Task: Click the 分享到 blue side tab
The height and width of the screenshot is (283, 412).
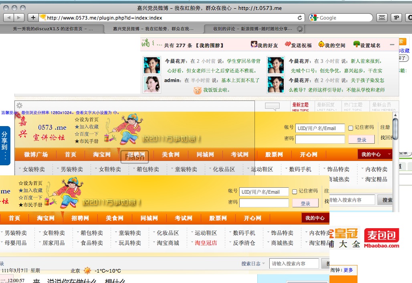Action: 5,145
